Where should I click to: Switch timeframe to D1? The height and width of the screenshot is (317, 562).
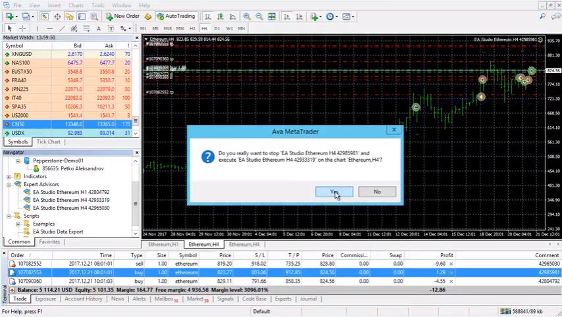click(217, 28)
